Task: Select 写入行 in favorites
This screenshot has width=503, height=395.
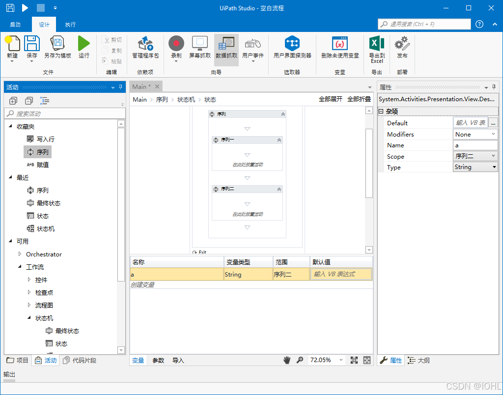Action: 41,139
